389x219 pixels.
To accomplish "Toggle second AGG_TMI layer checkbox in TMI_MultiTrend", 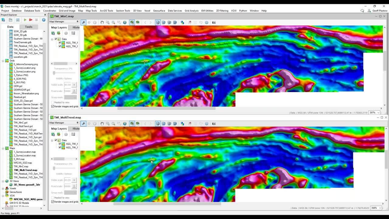I will tap(60, 148).
